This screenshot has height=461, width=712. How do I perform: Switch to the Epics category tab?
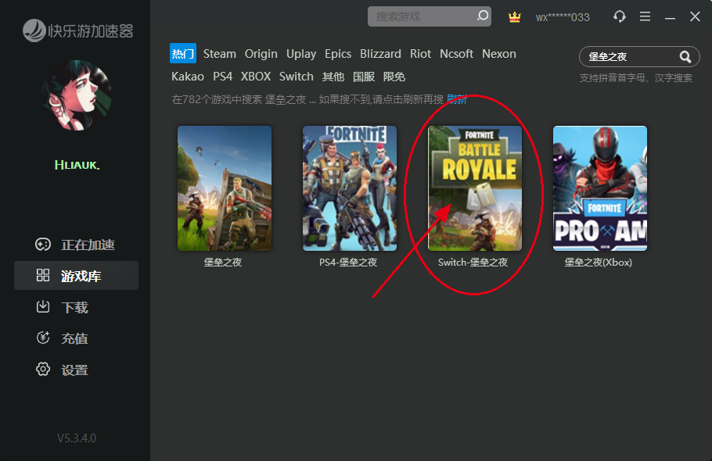(338, 54)
